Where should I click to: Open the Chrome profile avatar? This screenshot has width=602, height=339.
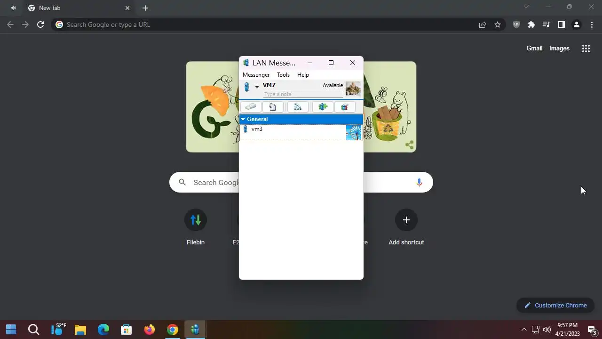click(577, 24)
